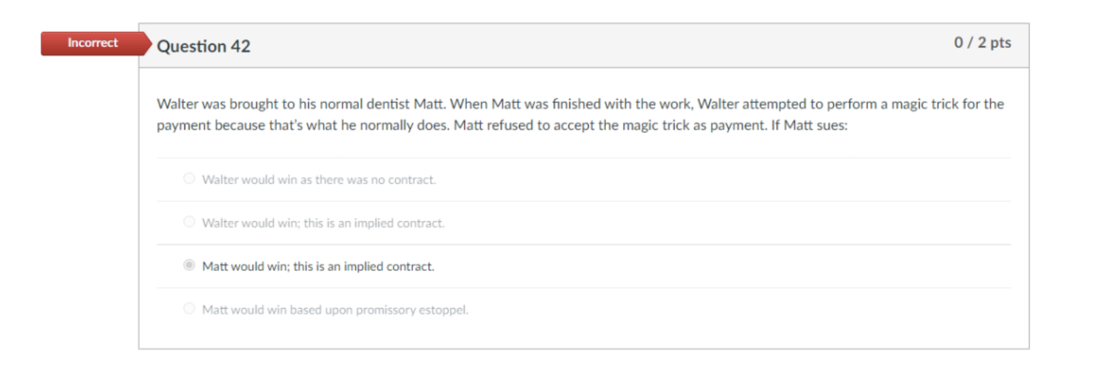
Task: Click the grayed-out first answer option text
Action: coord(319,179)
